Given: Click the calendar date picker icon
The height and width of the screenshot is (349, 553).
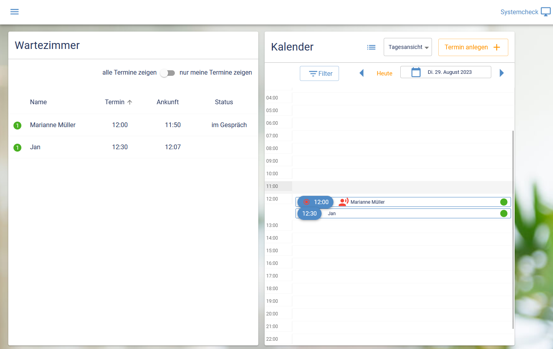Looking at the screenshot, I should 416,72.
